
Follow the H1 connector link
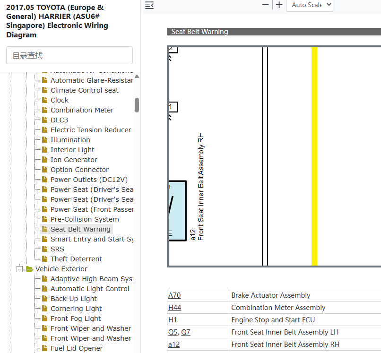[173, 320]
